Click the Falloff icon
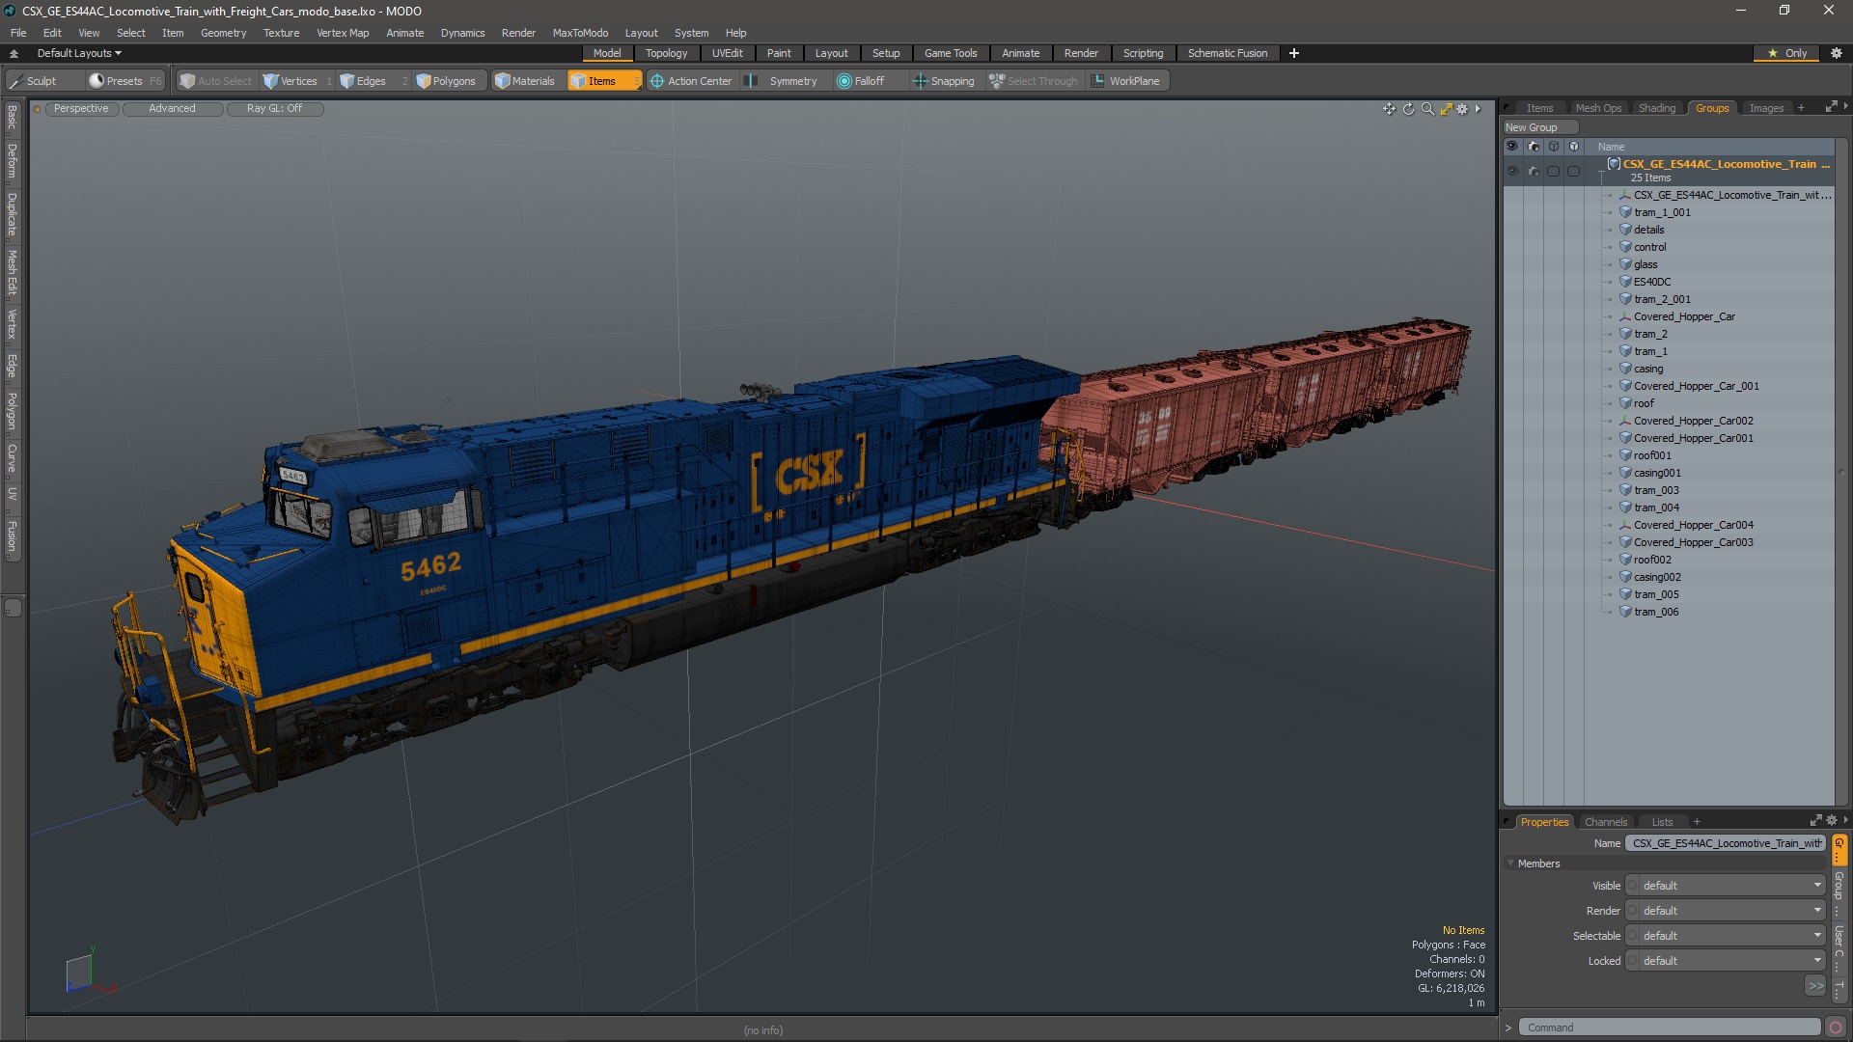The image size is (1853, 1042). [844, 81]
